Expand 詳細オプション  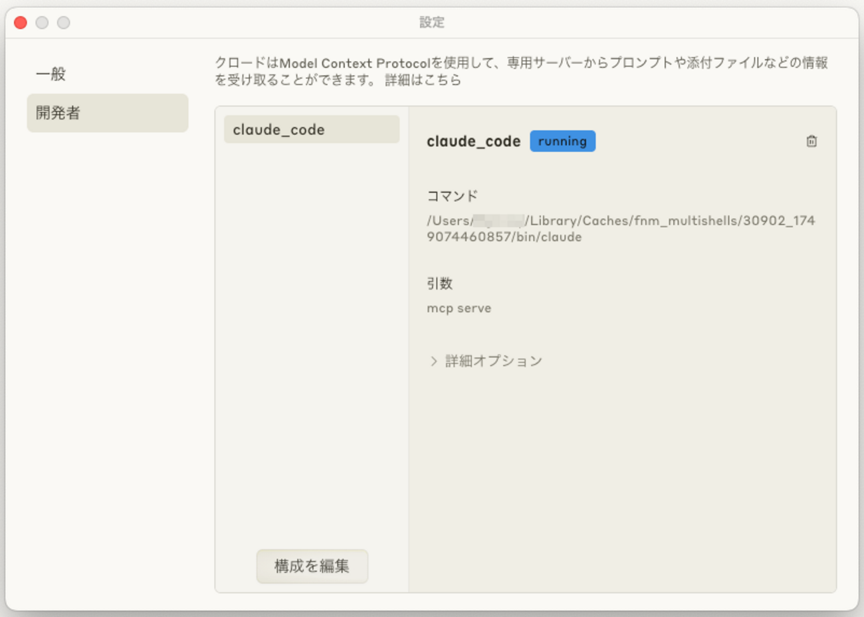point(486,361)
